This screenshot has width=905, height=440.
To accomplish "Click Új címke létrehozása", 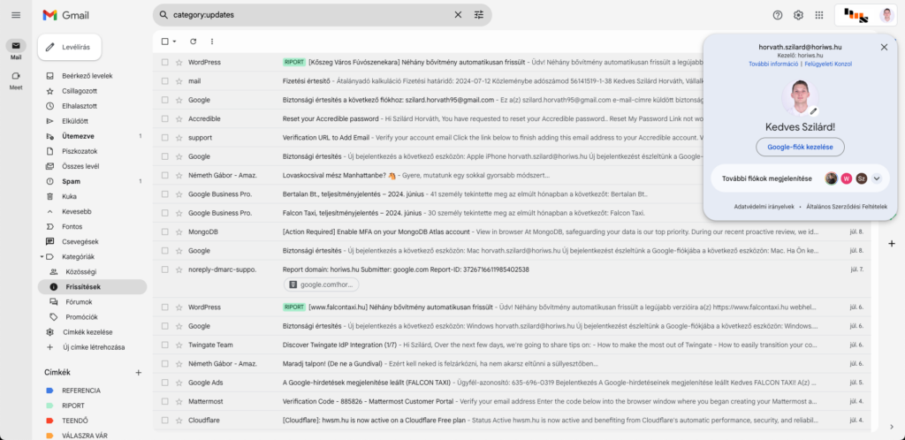I will coord(92,347).
